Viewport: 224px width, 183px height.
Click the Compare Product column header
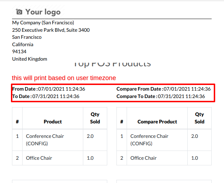point(157,122)
